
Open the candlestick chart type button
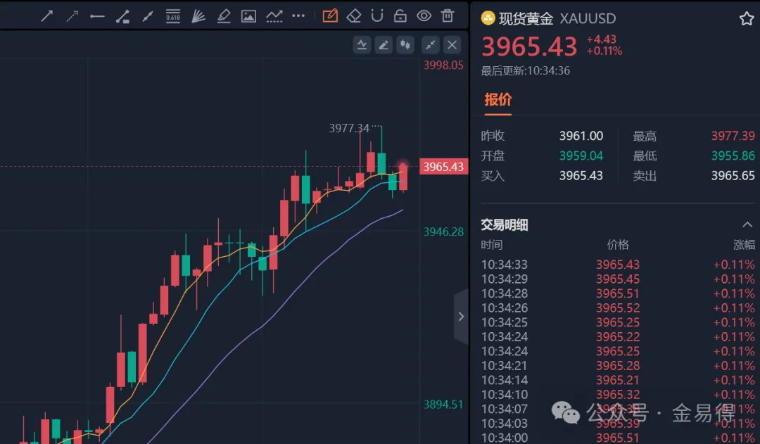point(405,45)
